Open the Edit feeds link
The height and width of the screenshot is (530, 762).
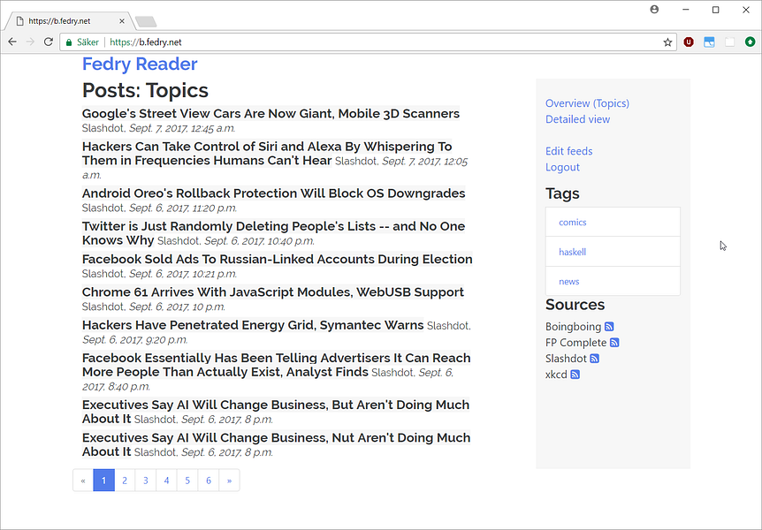(568, 151)
